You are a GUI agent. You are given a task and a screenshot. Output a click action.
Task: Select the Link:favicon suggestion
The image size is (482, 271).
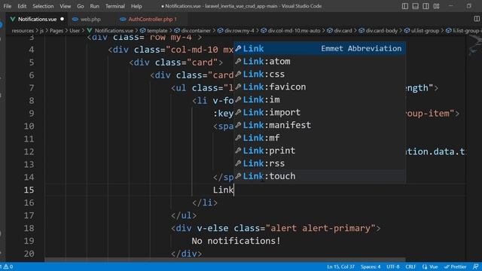319,87
